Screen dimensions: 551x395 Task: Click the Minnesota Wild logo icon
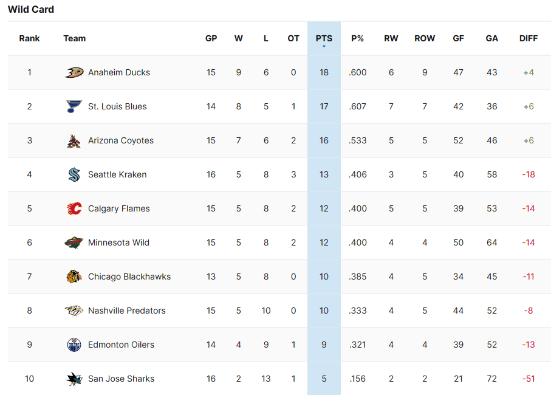(x=74, y=242)
